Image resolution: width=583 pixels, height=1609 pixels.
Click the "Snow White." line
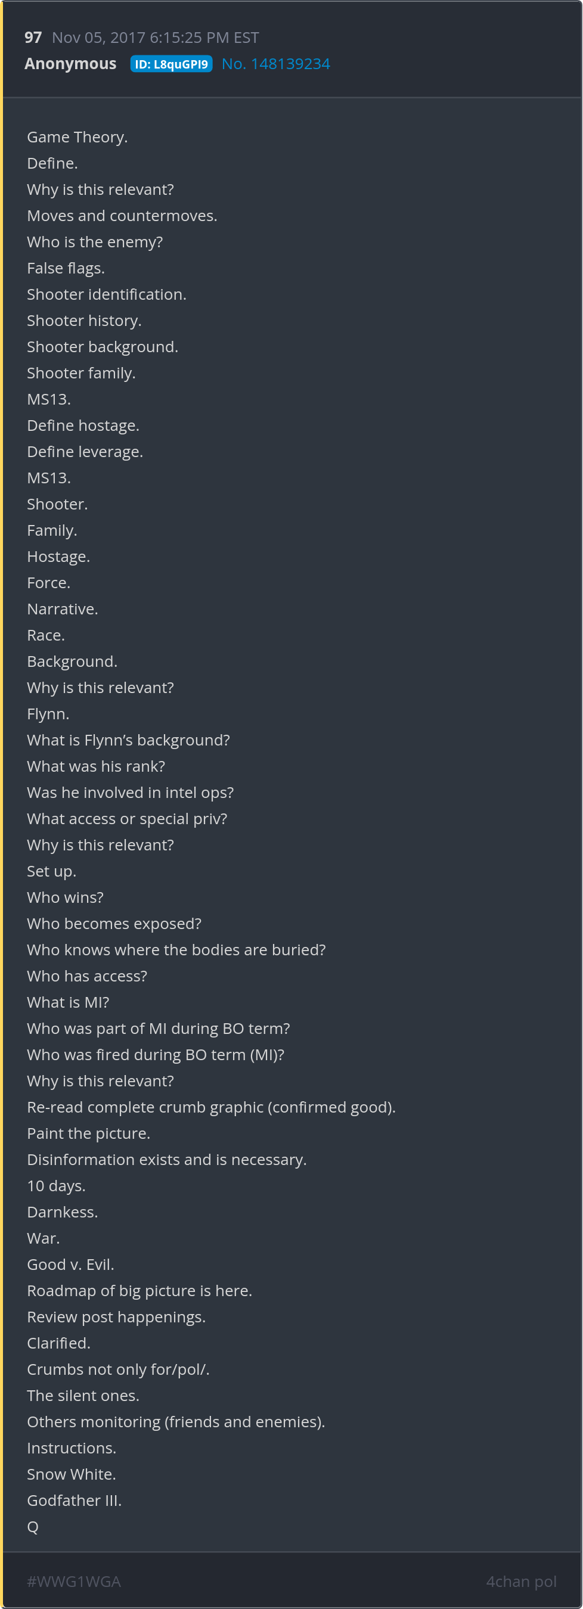(x=71, y=1475)
